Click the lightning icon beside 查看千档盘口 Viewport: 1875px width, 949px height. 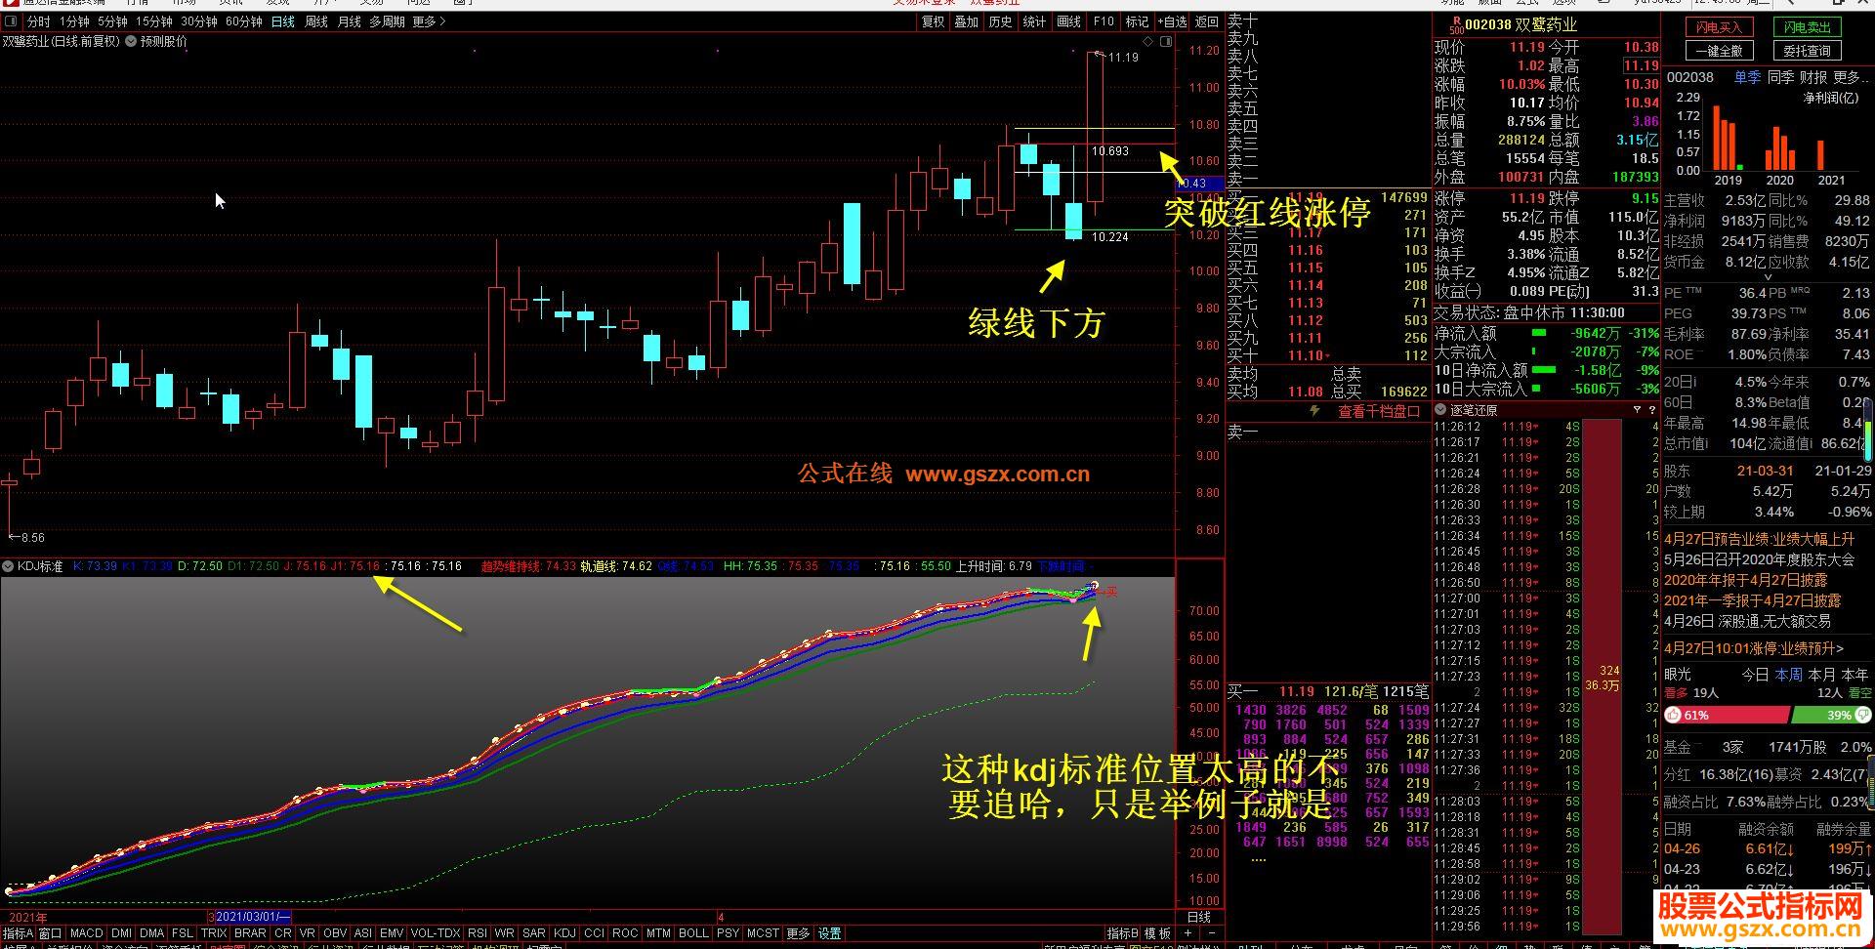[x=1314, y=411]
